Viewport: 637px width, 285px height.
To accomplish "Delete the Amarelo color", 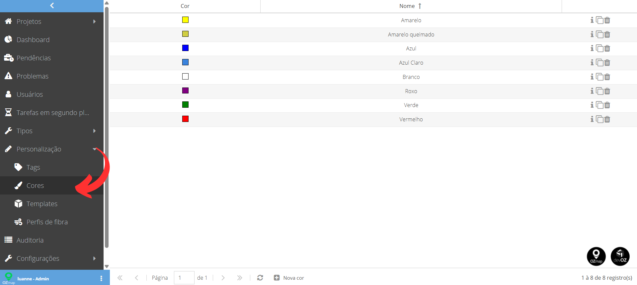I will point(607,20).
